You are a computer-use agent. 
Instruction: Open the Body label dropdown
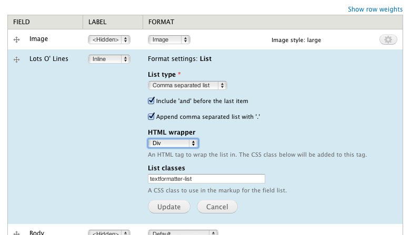109,232
